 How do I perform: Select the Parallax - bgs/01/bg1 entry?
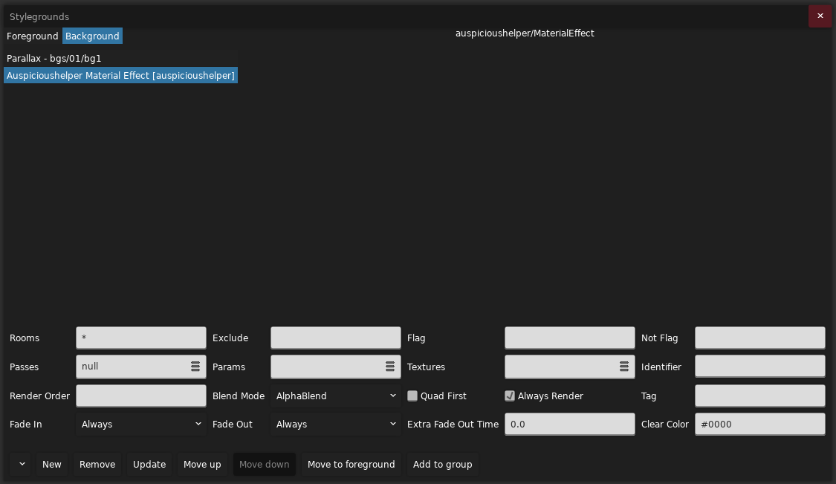(x=120, y=59)
